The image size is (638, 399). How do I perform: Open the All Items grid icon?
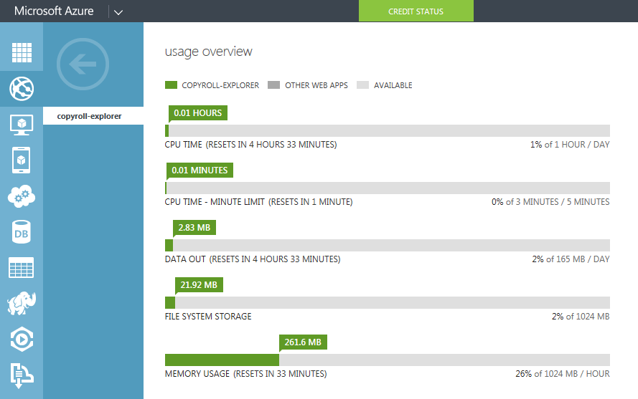pyautogui.click(x=22, y=52)
